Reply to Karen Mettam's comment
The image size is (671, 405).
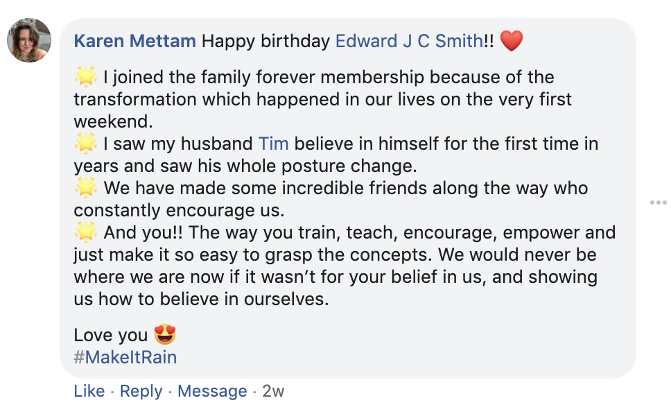(x=141, y=391)
